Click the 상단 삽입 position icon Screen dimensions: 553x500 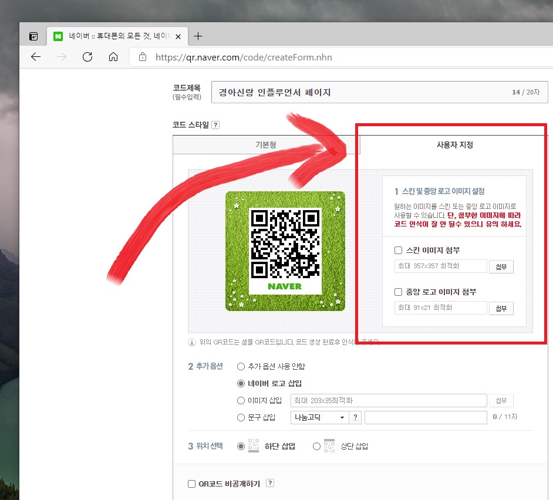329,445
